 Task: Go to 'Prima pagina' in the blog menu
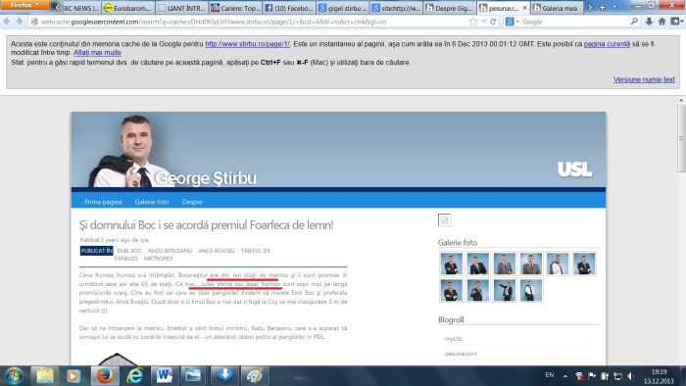pos(103,202)
